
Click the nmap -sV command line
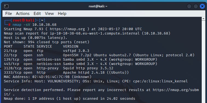click(x=34, y=25)
